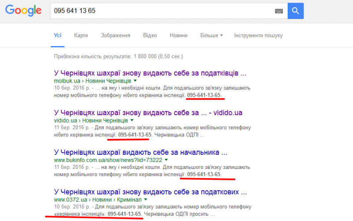
Task: Switch to the Зображення tab
Action: pos(116,36)
